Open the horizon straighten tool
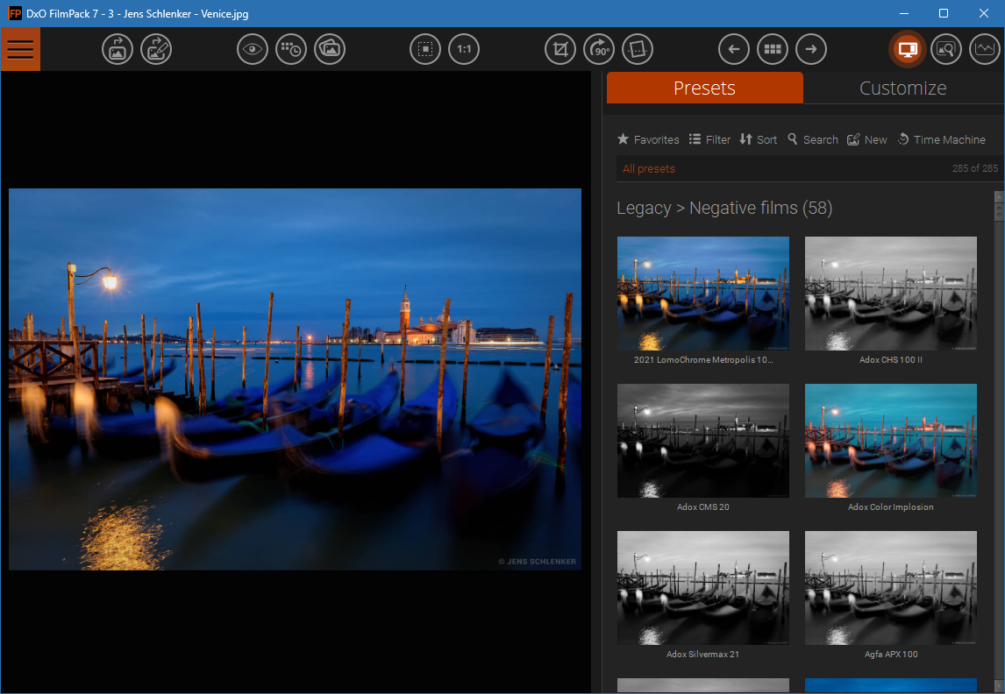 638,49
